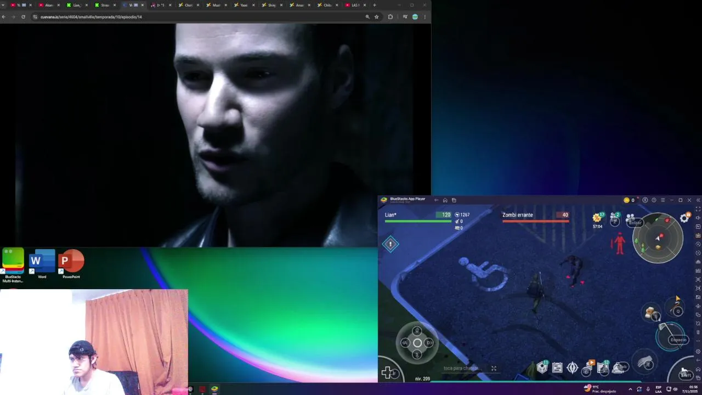Open the task list calendar icon

[x=557, y=368]
